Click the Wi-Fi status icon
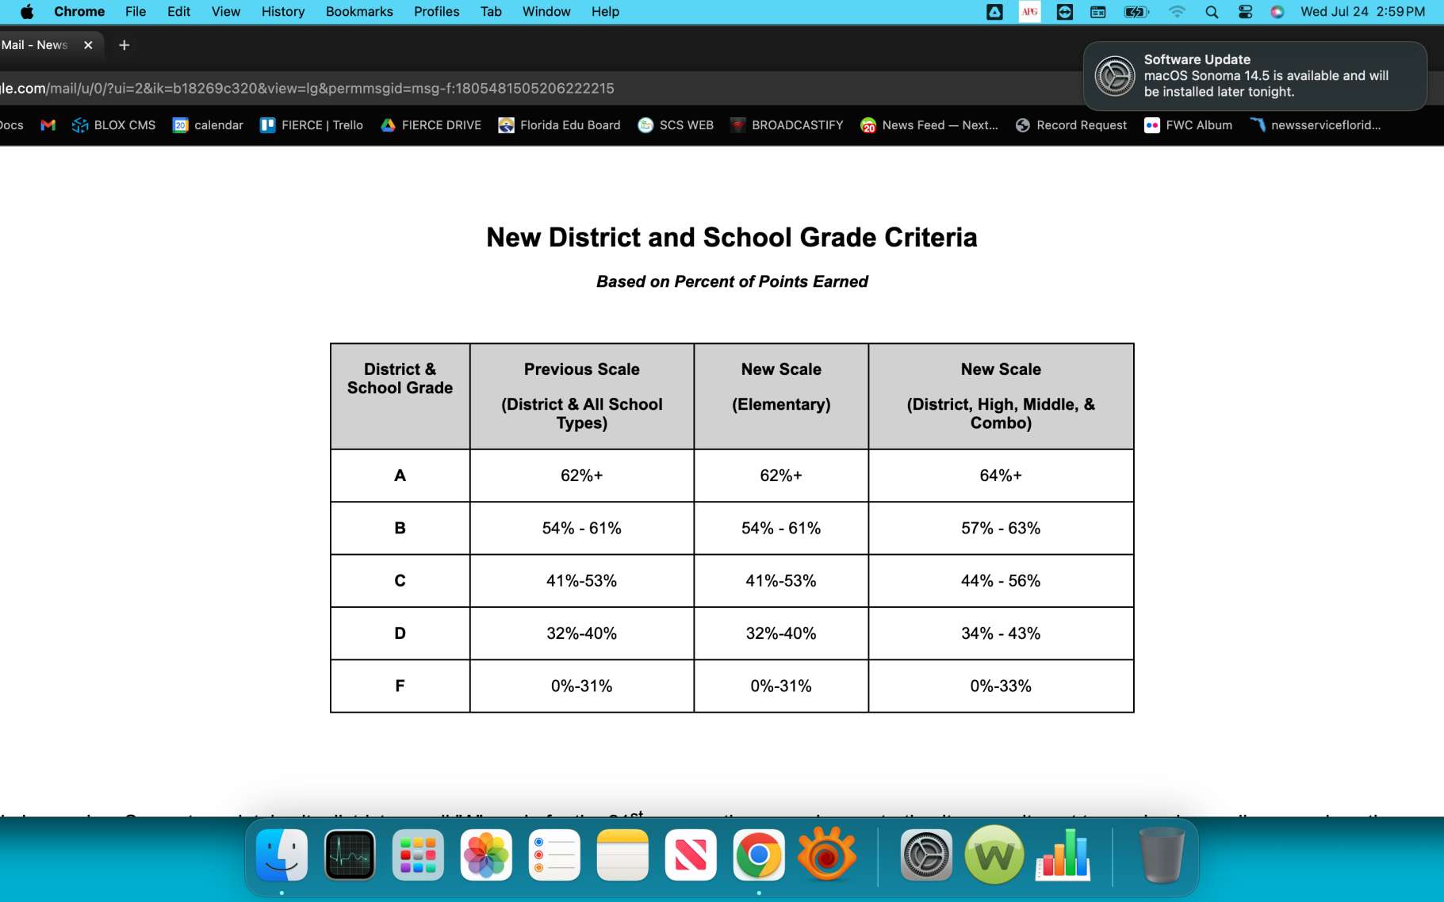The height and width of the screenshot is (902, 1444). [x=1177, y=12]
